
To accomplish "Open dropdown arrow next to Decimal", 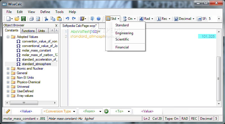I will 193,19.
